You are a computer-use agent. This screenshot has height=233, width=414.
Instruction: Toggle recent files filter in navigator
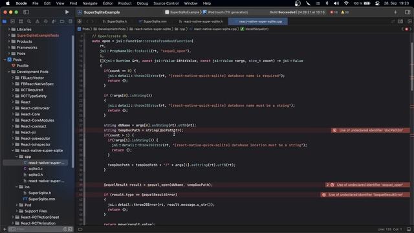[x=65, y=229]
